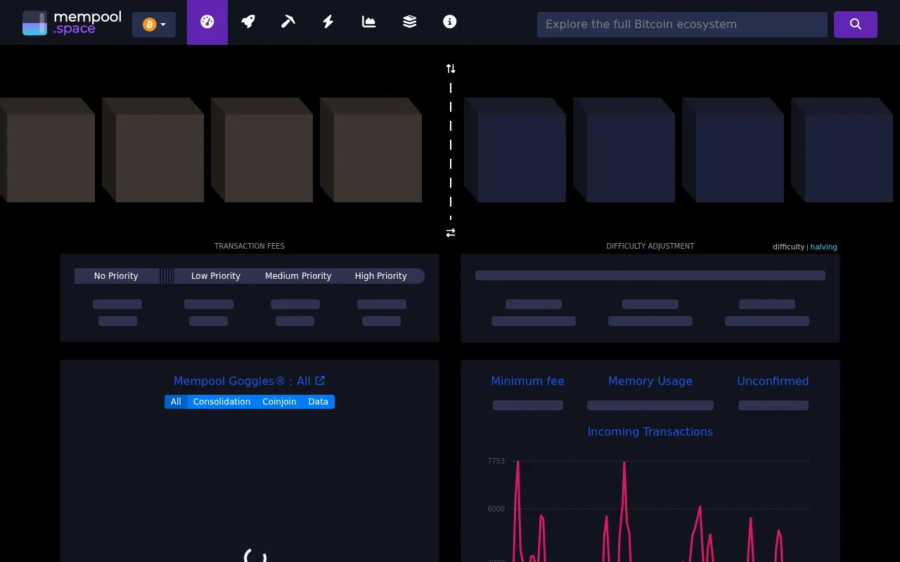Viewport: 900px width, 562px height.
Task: Click the difficulty adjustment progress bar
Action: click(x=650, y=275)
